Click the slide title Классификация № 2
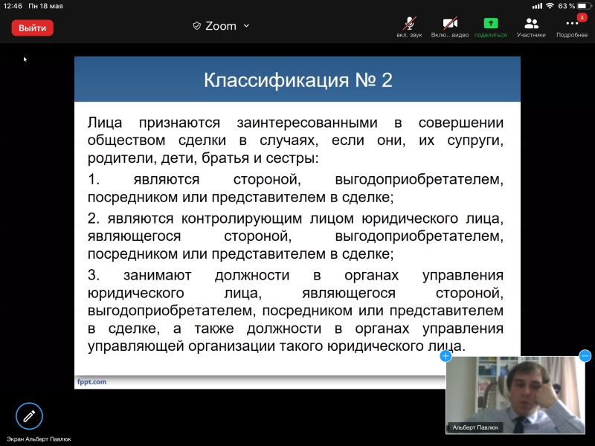This screenshot has height=446, width=595. coord(298,80)
